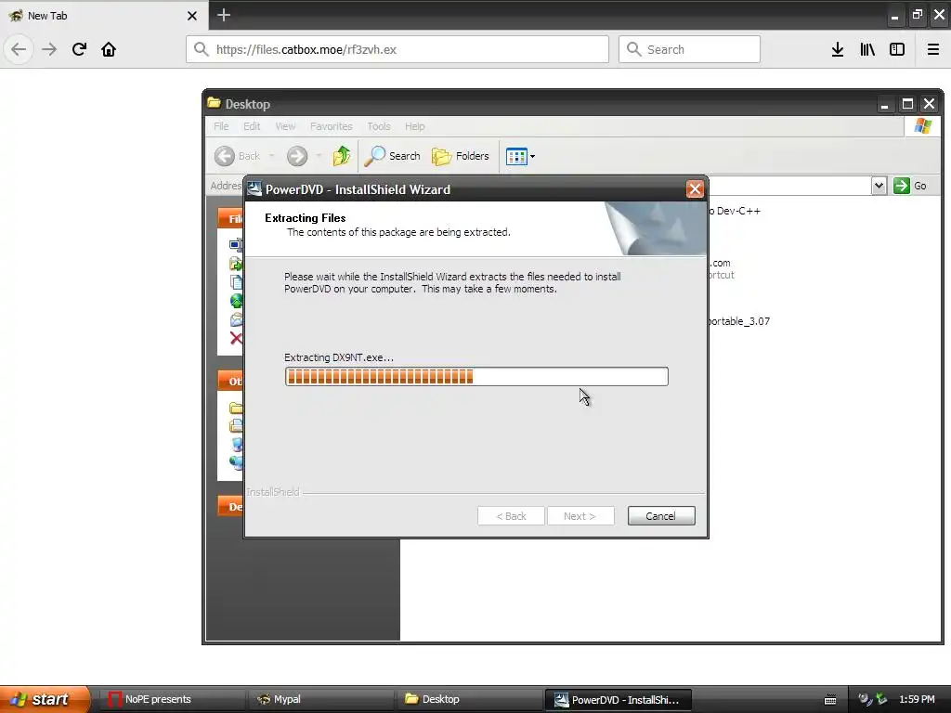The width and height of the screenshot is (951, 713).
Task: Open the browser Downloads panel
Action: coord(838,49)
